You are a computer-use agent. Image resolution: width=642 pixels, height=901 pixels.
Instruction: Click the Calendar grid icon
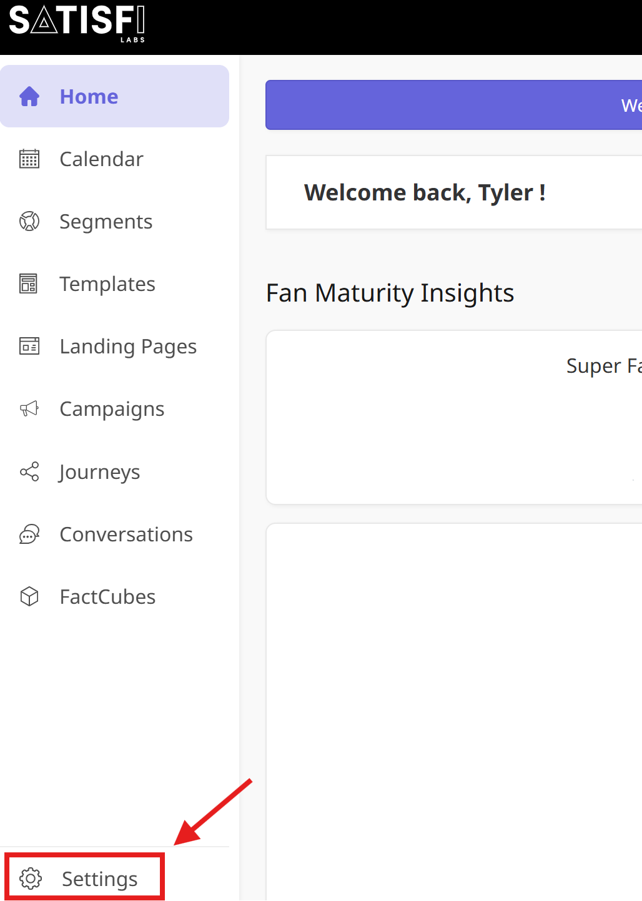tap(29, 159)
